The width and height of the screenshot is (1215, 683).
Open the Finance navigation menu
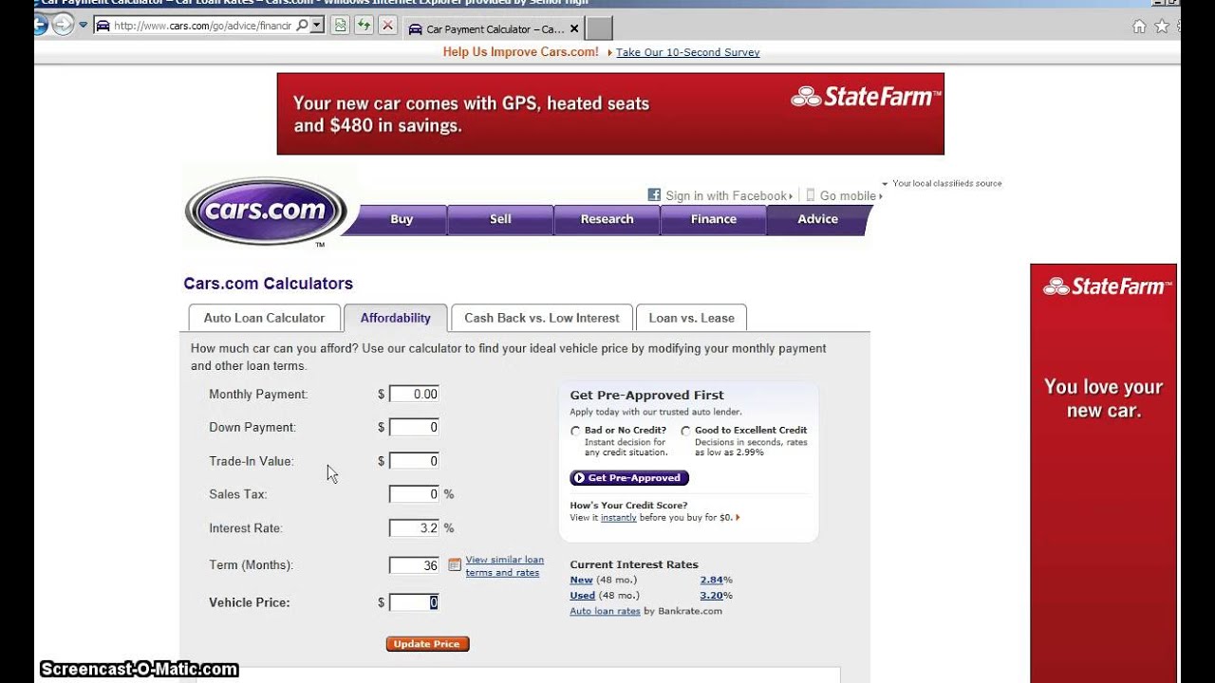[713, 219]
